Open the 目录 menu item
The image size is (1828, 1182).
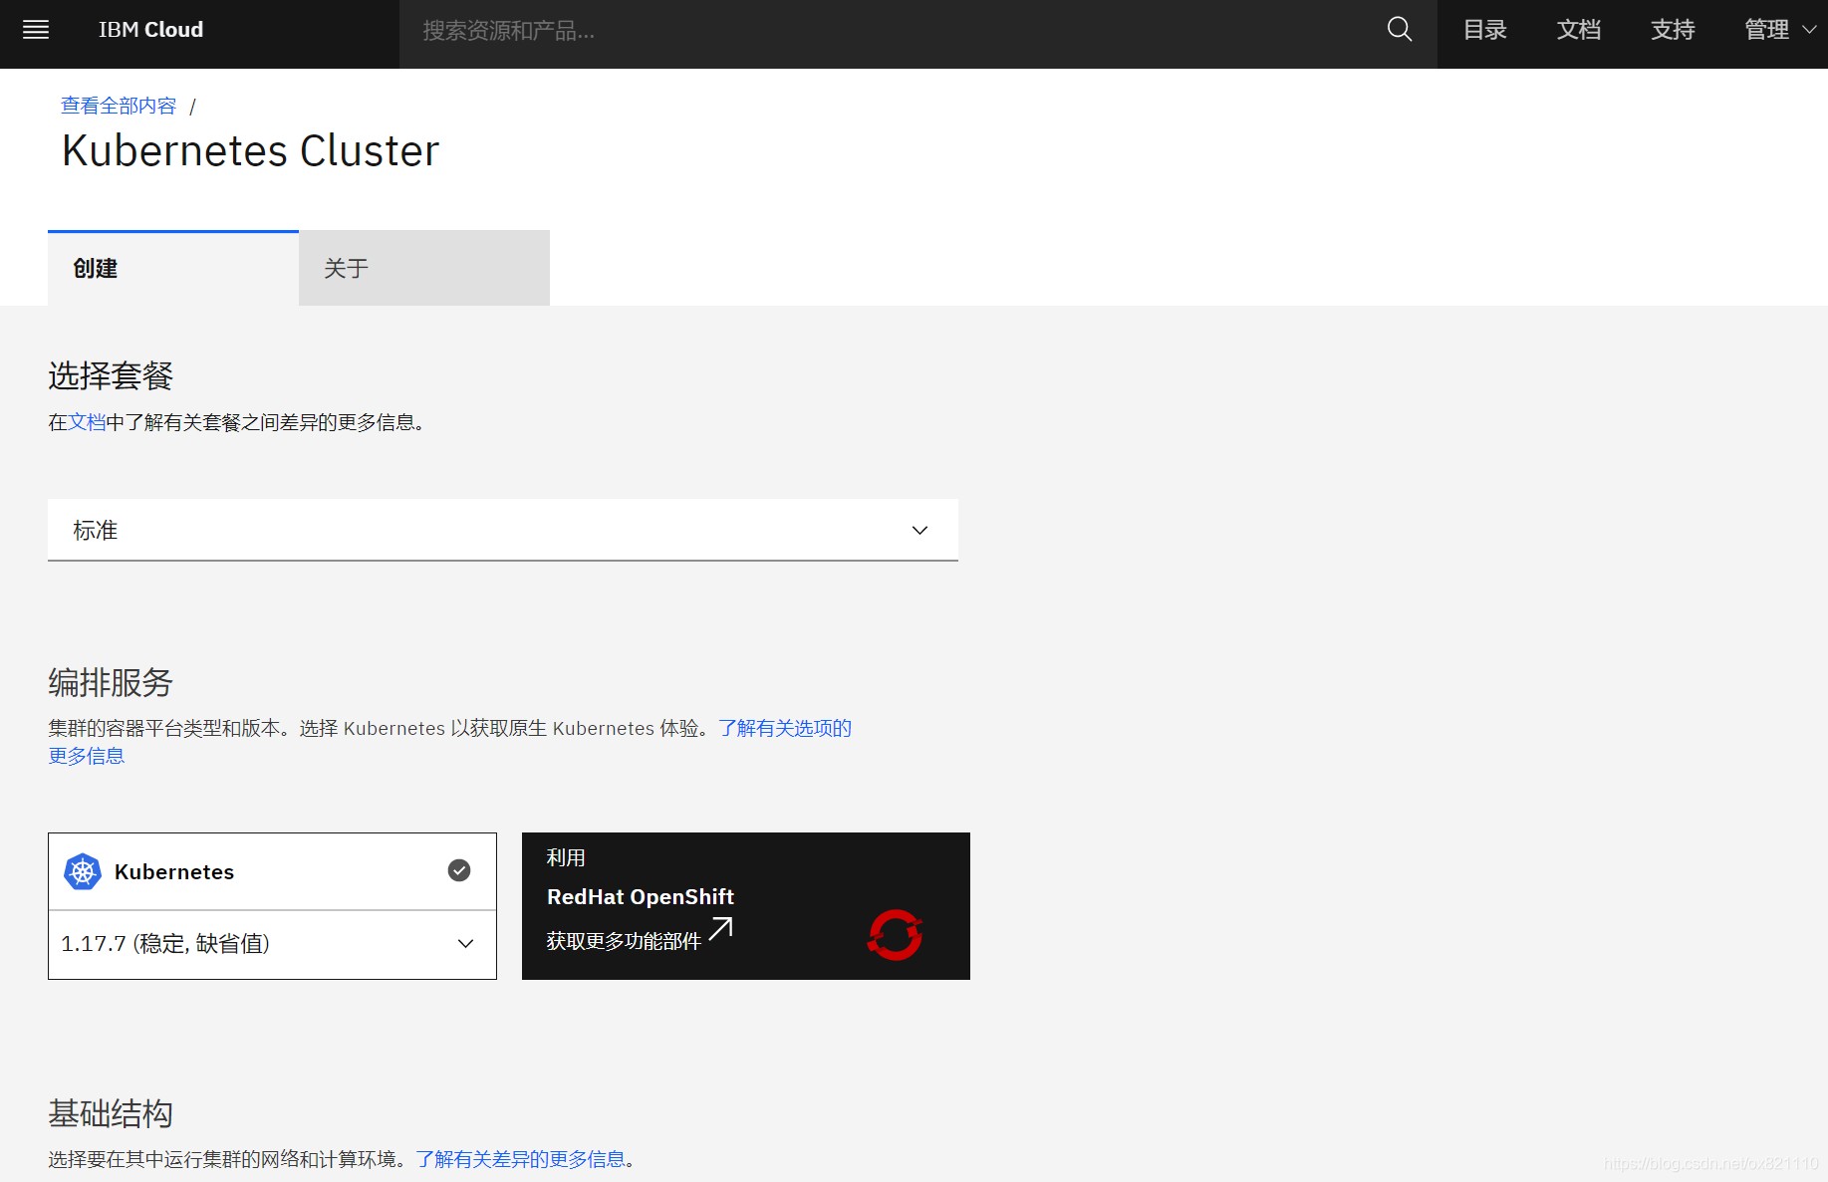tap(1484, 30)
